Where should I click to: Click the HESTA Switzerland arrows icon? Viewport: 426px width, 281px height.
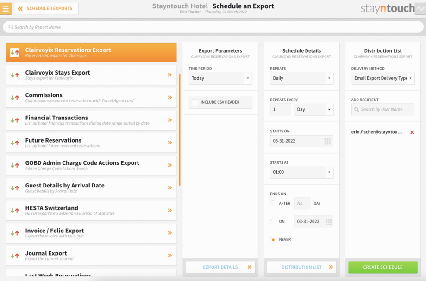click(x=15, y=210)
